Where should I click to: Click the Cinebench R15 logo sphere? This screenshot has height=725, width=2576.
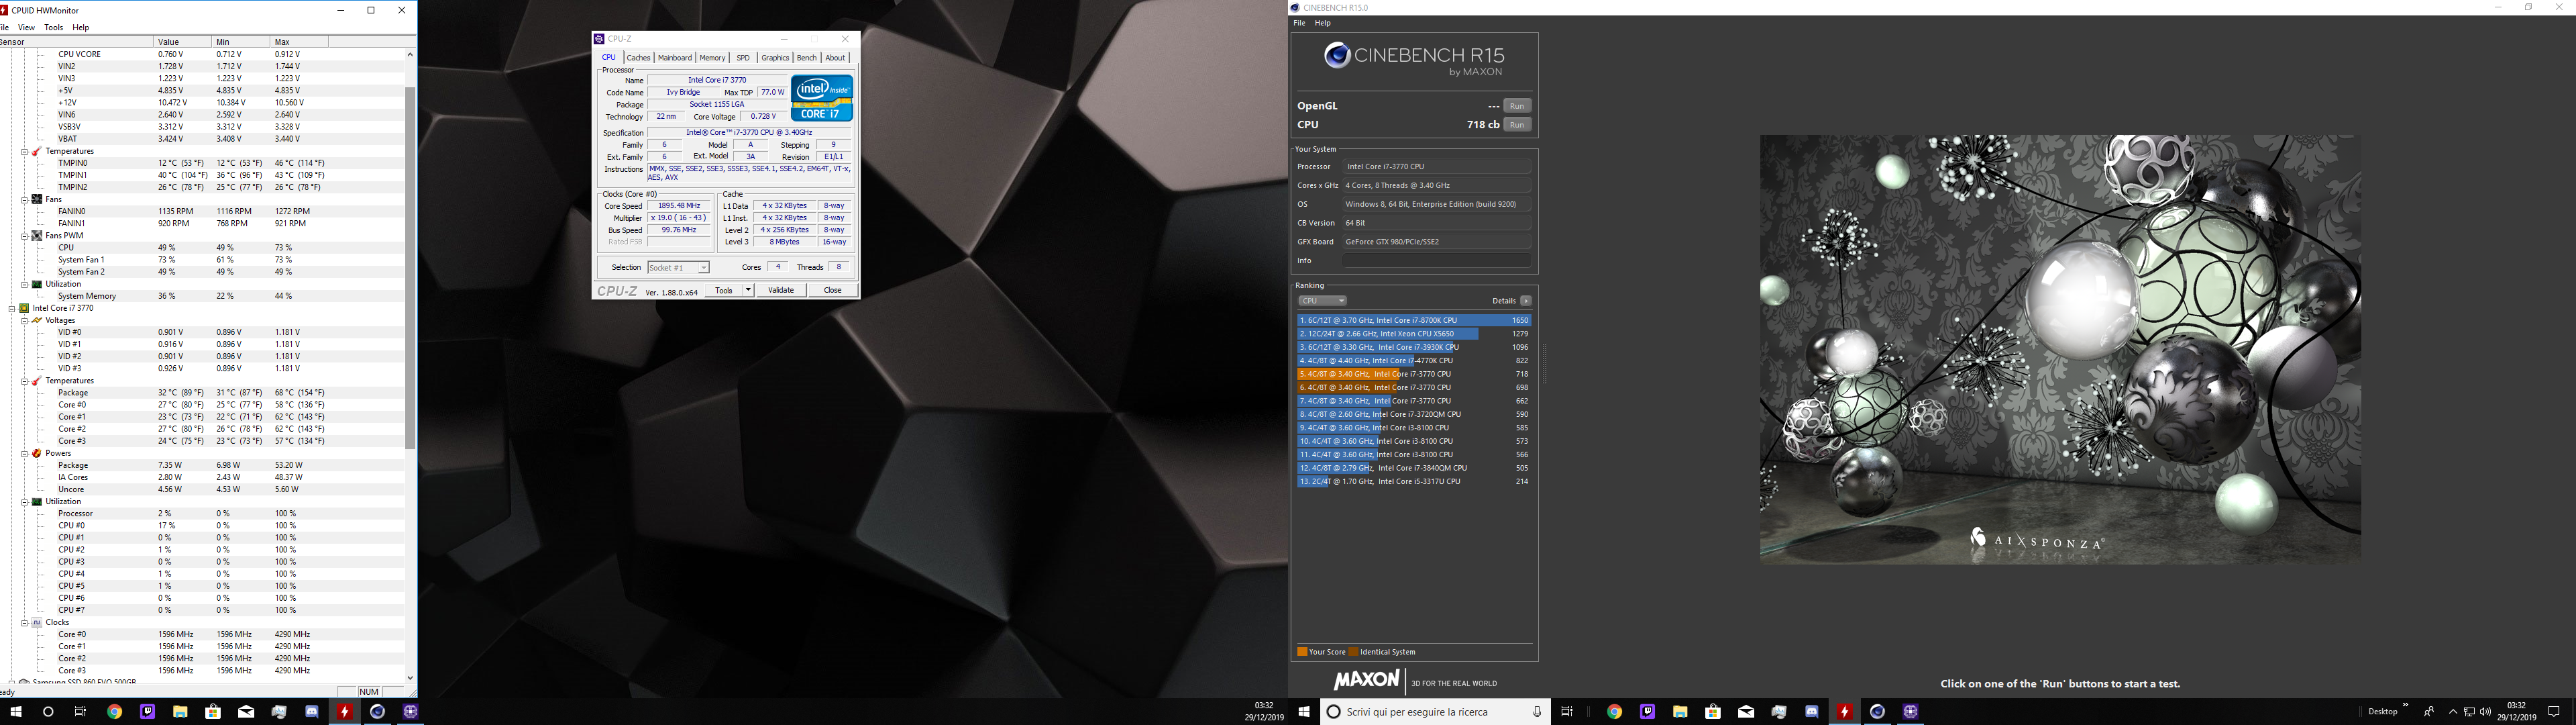tap(1337, 56)
